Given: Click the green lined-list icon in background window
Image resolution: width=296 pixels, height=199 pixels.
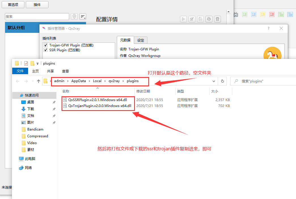Looking at the screenshot, I should point(281,14).
